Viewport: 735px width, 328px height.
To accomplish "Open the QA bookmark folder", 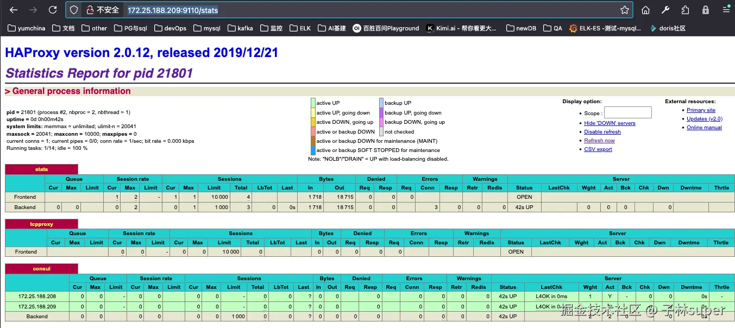I will (552, 28).
